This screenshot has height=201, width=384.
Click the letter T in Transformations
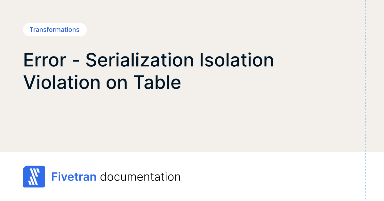(x=31, y=30)
